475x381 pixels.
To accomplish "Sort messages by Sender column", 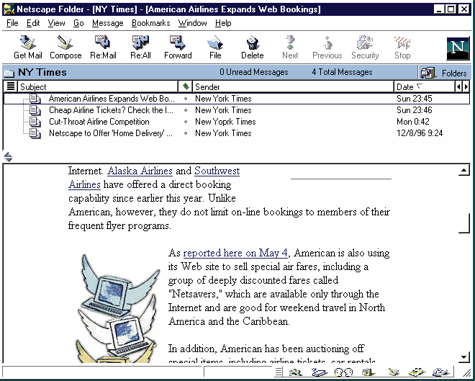I will click(293, 87).
